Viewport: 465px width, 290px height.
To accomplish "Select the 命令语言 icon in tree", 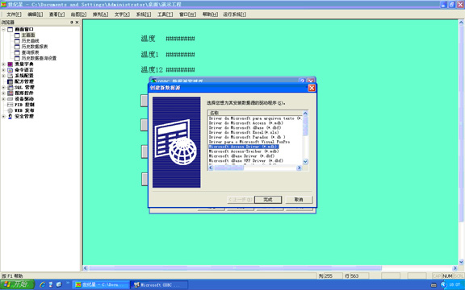I will coord(10,70).
